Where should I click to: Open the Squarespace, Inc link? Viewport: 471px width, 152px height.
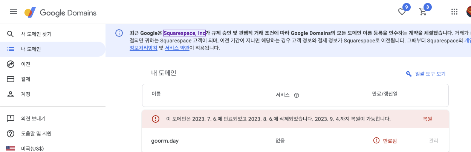click(x=185, y=33)
